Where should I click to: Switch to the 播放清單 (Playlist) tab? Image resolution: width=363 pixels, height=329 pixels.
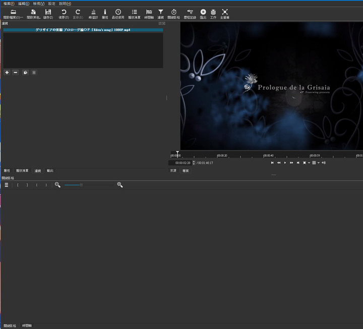pos(22,171)
